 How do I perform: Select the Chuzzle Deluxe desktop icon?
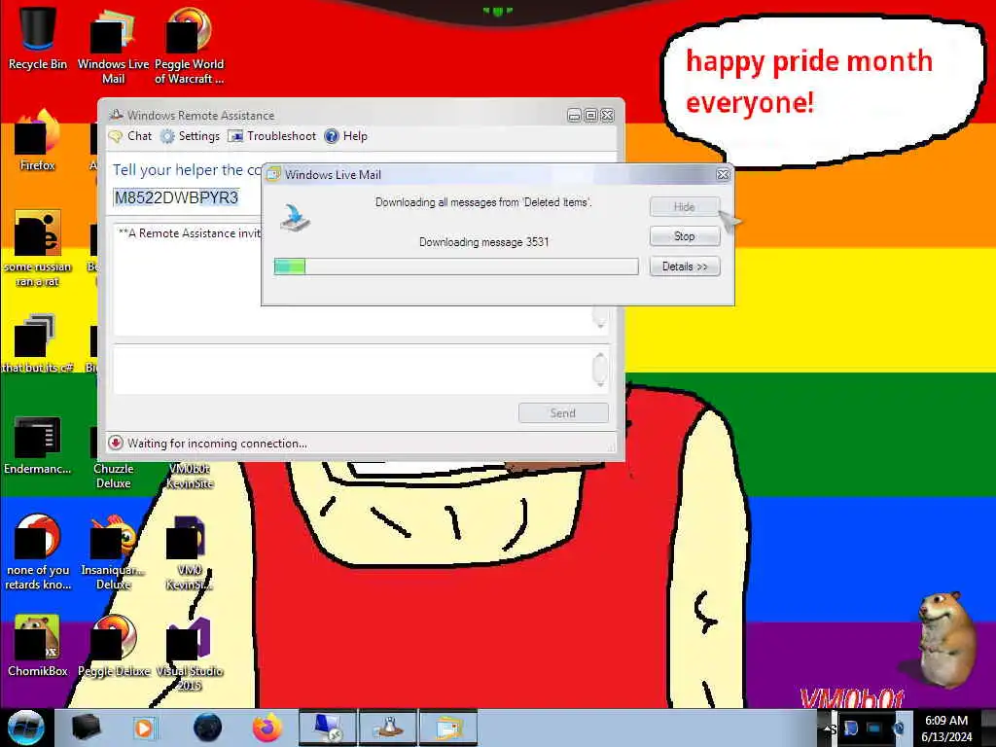[113, 475]
